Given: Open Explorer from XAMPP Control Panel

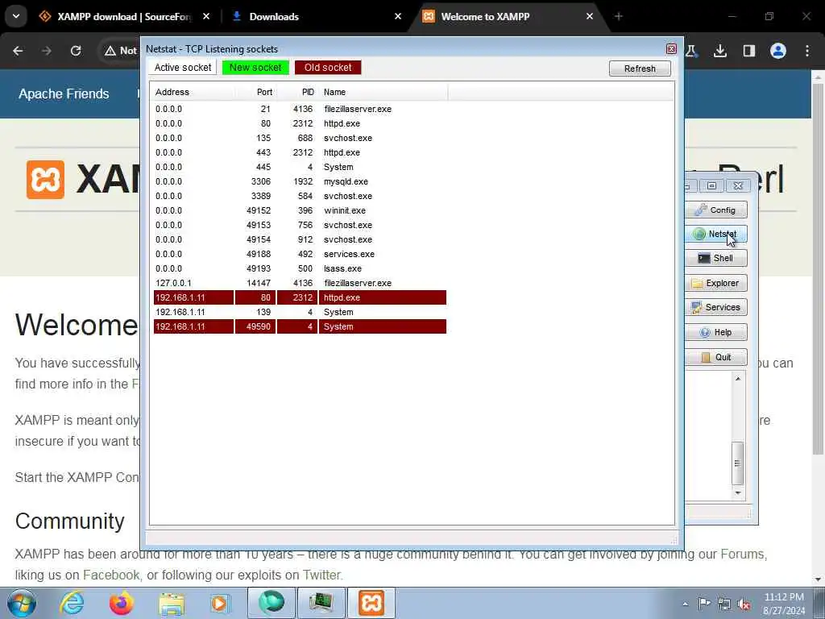Looking at the screenshot, I should [x=715, y=283].
